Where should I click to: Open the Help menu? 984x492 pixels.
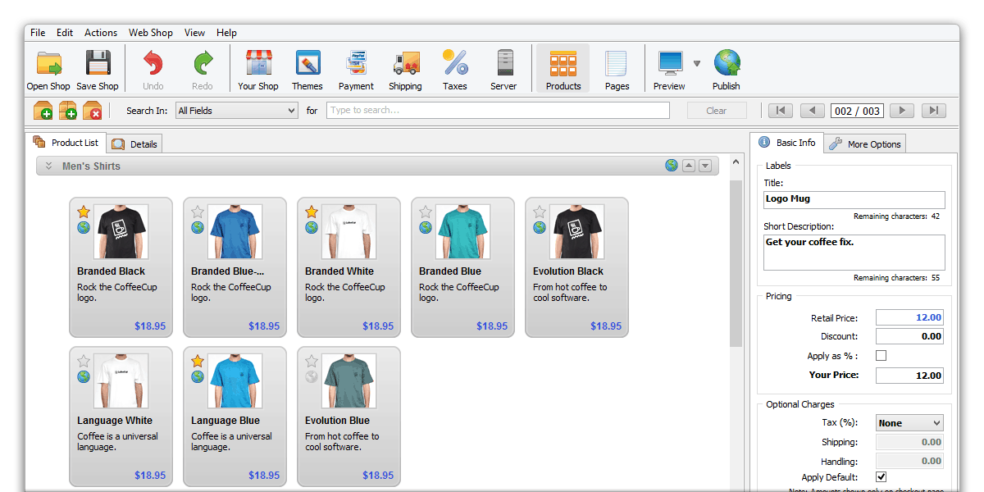[x=227, y=33]
